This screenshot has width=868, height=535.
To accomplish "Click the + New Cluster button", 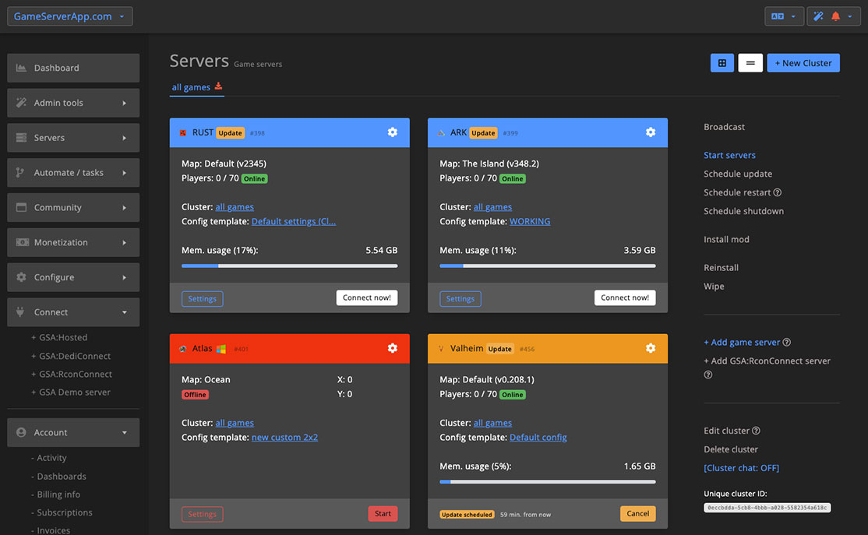I will [803, 63].
